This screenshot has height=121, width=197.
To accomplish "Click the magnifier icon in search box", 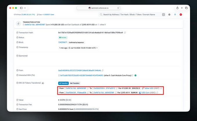I will click(101, 15).
